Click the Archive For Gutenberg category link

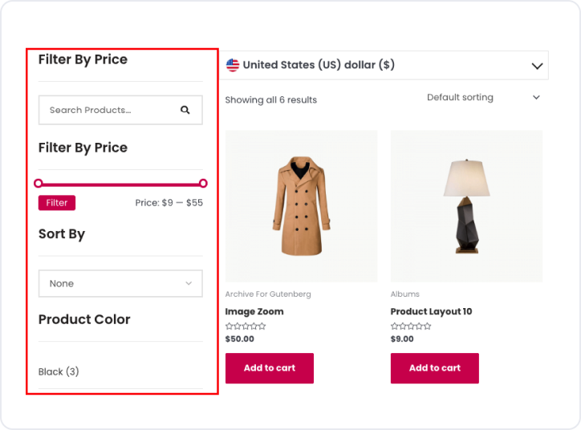tap(268, 294)
